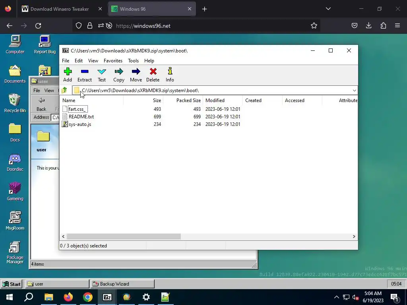Screen dimensions: 407x305
Task: Open the File menu in 7-Zip
Action: point(66,61)
